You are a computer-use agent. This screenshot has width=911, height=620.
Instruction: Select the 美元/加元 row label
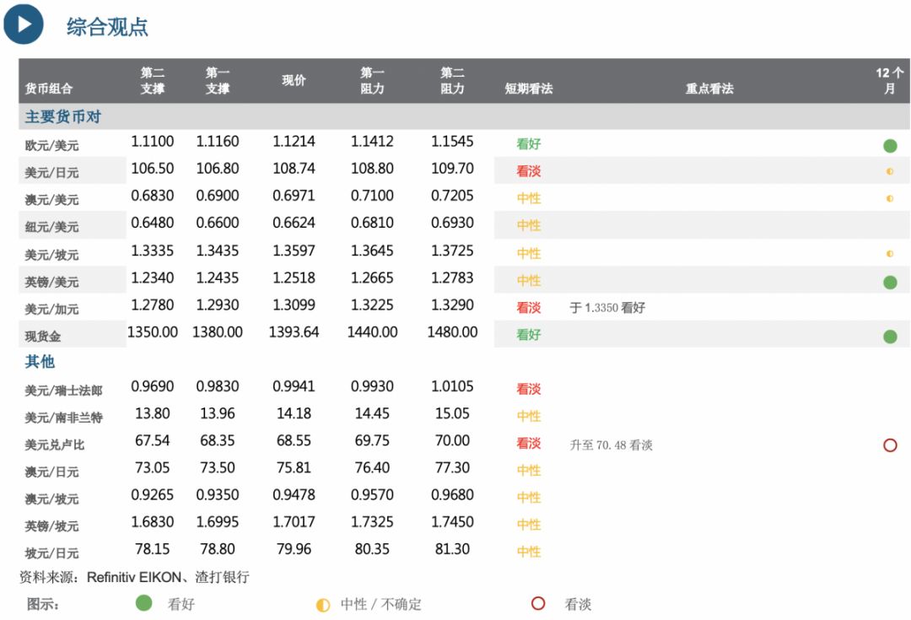(51, 309)
